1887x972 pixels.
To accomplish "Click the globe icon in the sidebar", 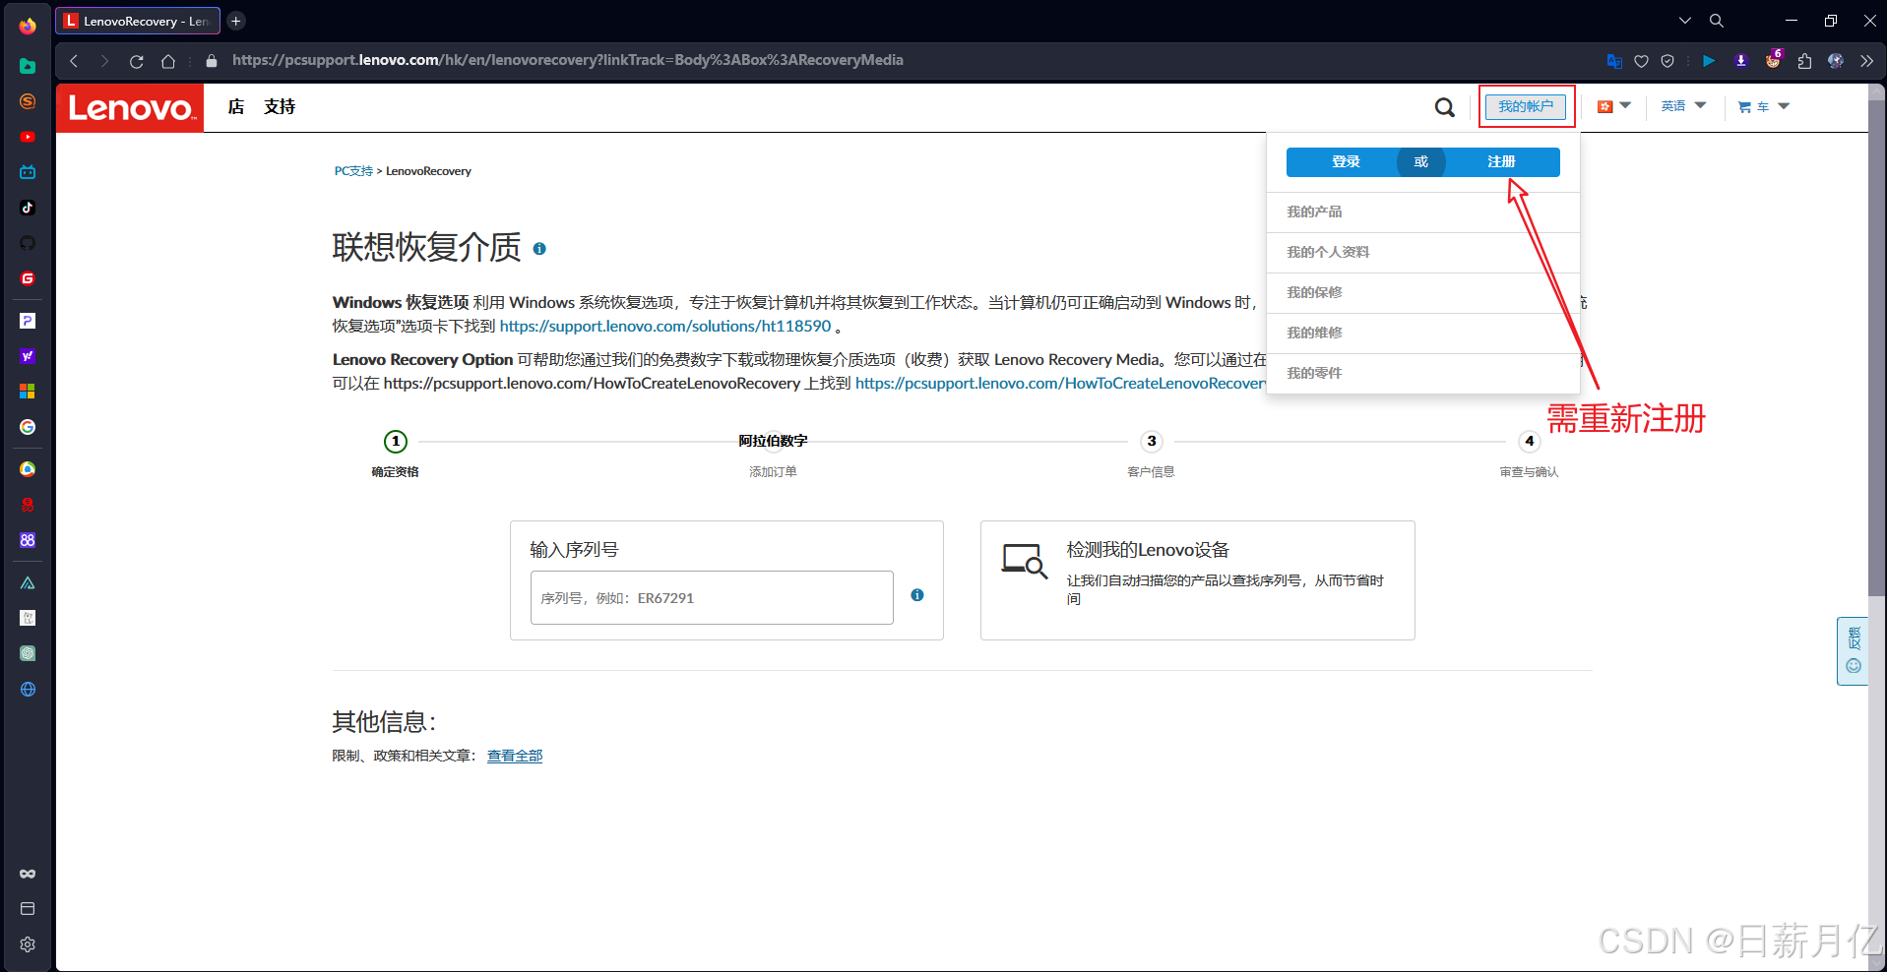I will click(28, 690).
